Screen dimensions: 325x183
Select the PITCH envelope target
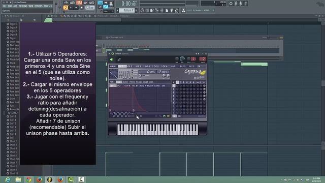click(x=132, y=82)
